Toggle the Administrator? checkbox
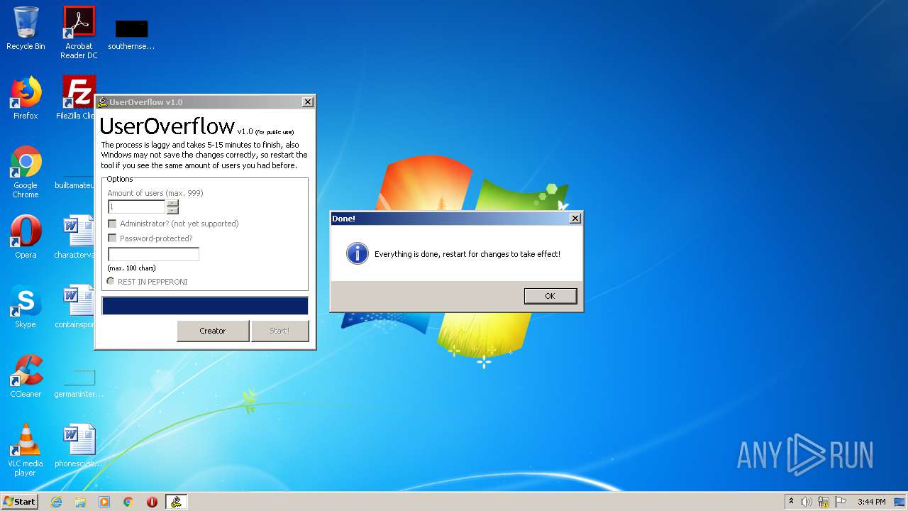The height and width of the screenshot is (511, 908). point(112,224)
